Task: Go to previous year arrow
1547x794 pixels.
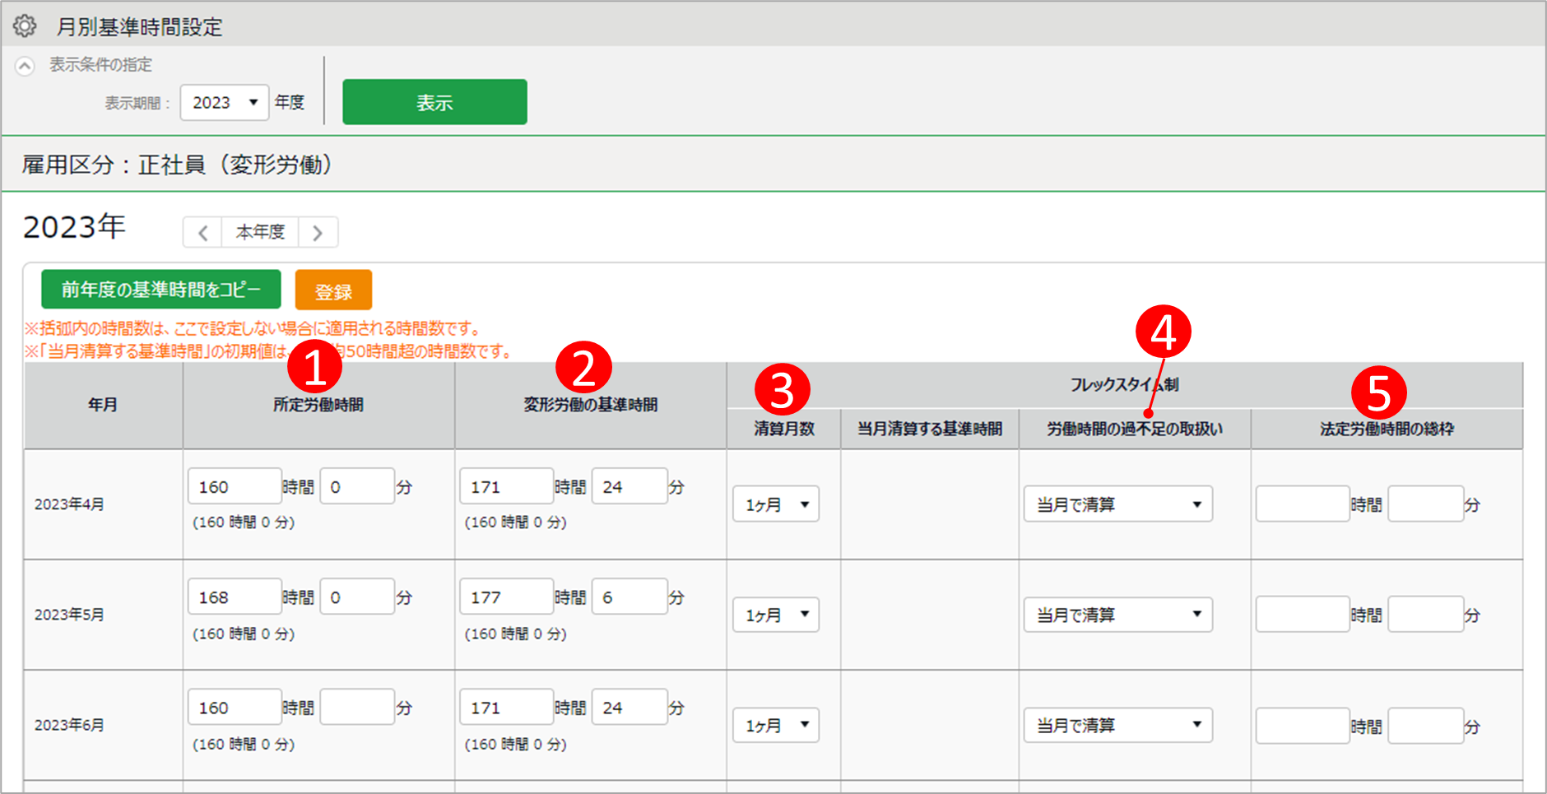Action: (202, 233)
